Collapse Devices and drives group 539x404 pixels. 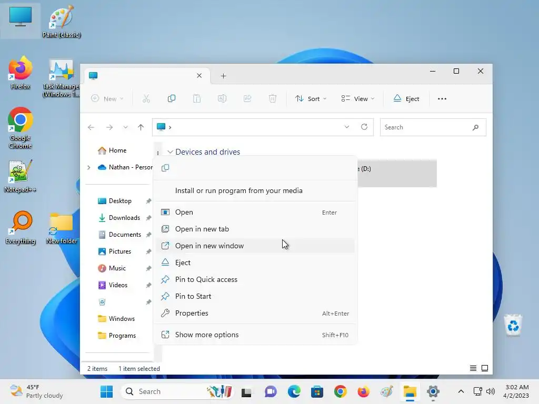(x=170, y=152)
